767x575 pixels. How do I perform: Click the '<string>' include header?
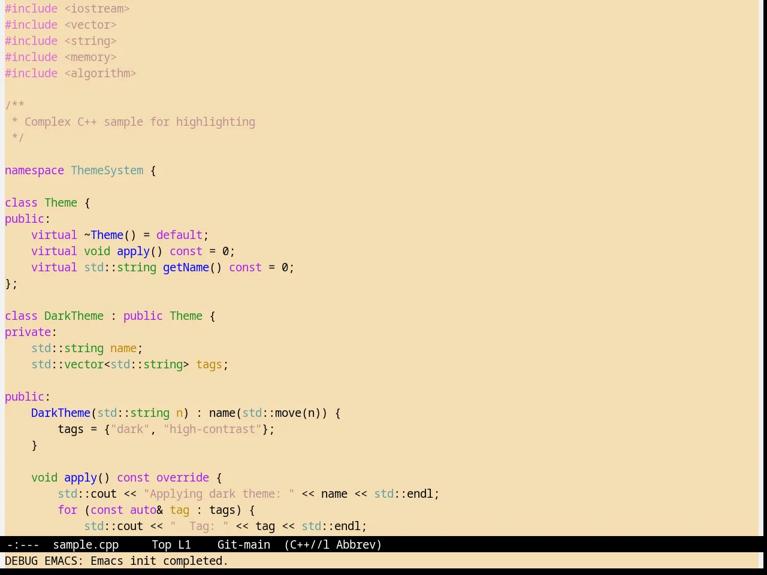90,41
